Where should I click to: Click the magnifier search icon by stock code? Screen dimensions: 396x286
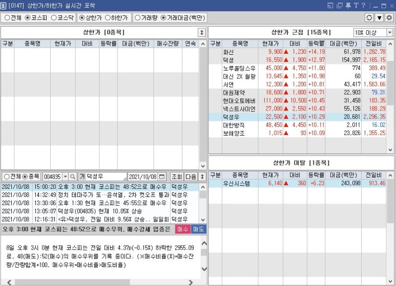[73, 177]
